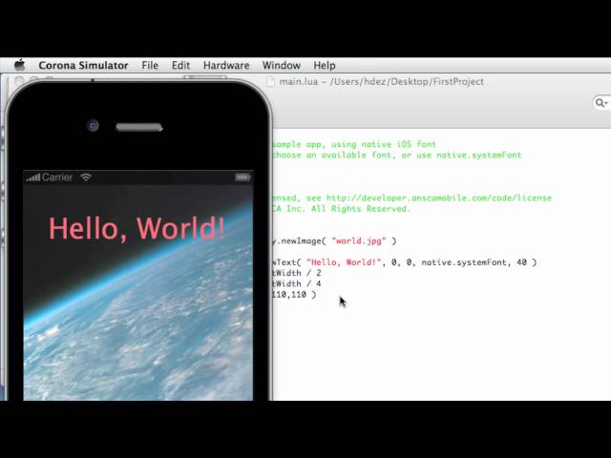Click the Hello, World! text in simulator
Image resolution: width=611 pixels, height=458 pixels.
point(137,229)
